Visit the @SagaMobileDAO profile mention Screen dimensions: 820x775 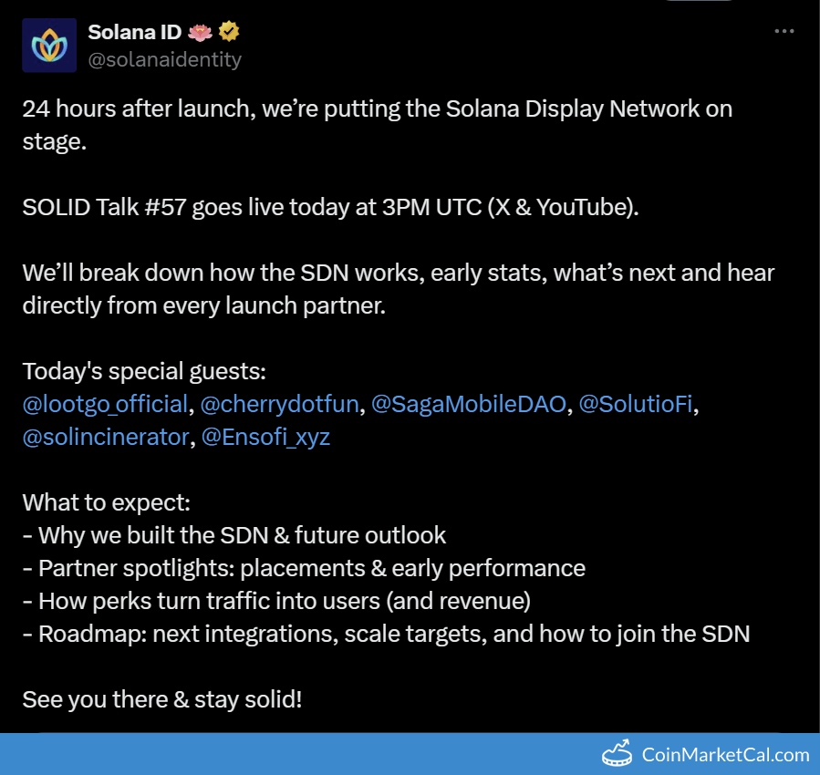tap(469, 404)
